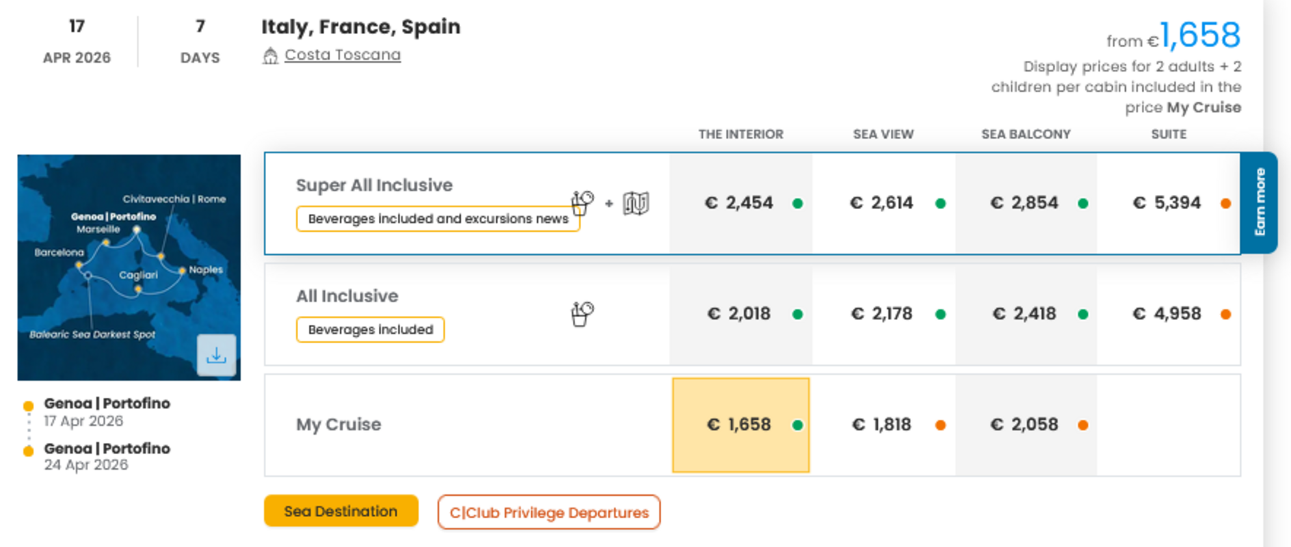Image resolution: width=1291 pixels, height=547 pixels.
Task: Click the itinerary route map thumbnail
Action: (x=116, y=260)
